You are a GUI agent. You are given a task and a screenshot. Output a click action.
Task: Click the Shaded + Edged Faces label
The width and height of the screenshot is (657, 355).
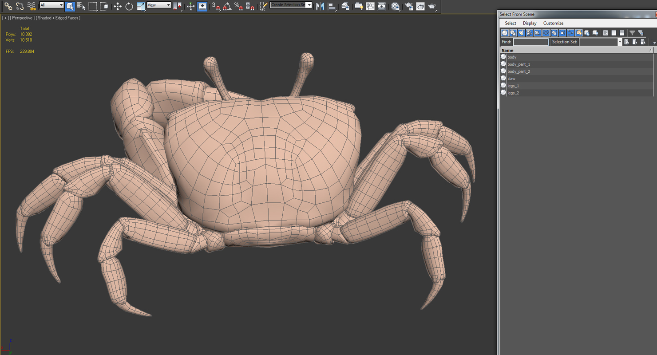(59, 18)
